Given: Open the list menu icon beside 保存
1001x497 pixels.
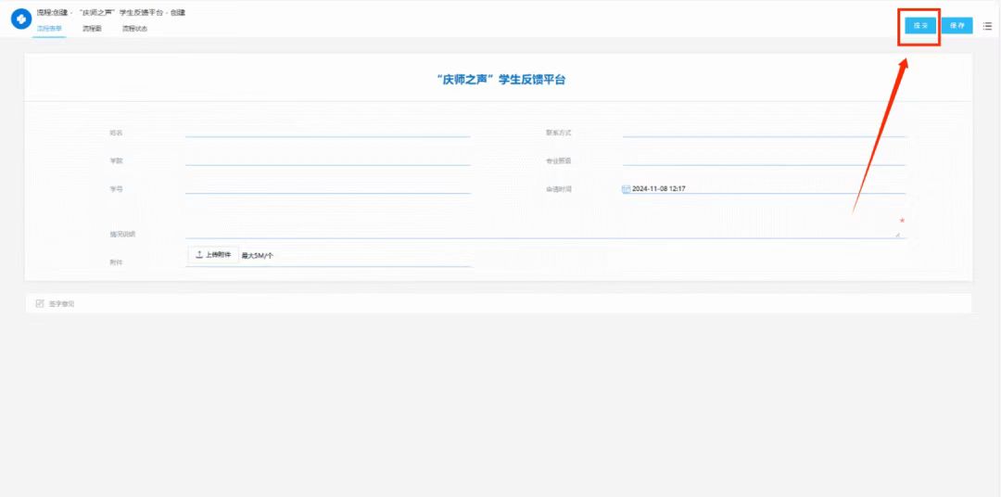Looking at the screenshot, I should pyautogui.click(x=987, y=26).
